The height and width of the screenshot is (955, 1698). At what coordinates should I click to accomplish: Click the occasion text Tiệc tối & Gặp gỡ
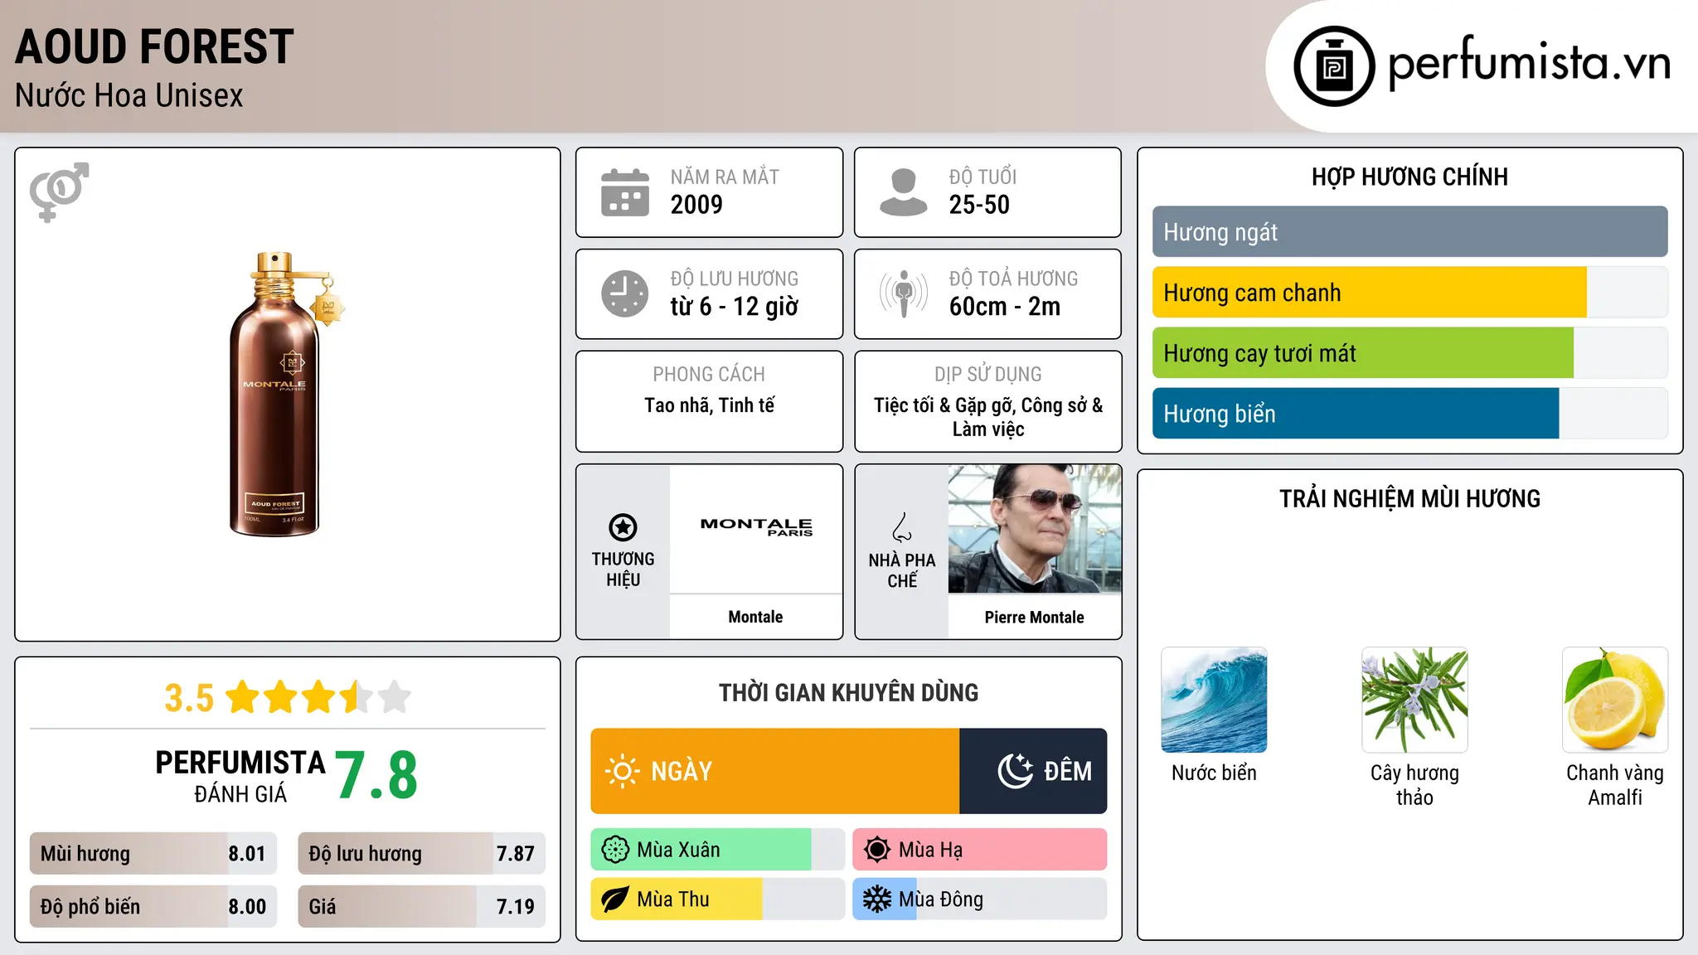pos(944,405)
